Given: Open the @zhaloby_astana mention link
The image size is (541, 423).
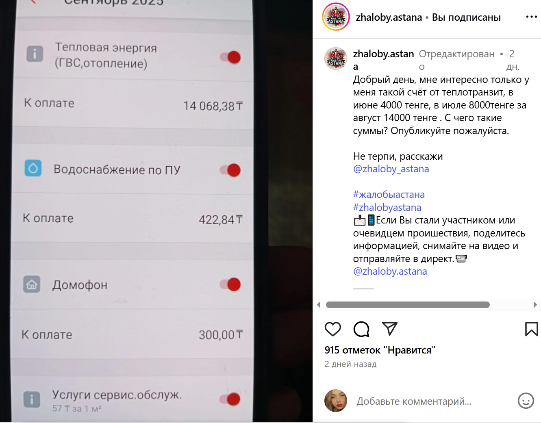Looking at the screenshot, I should [x=391, y=169].
